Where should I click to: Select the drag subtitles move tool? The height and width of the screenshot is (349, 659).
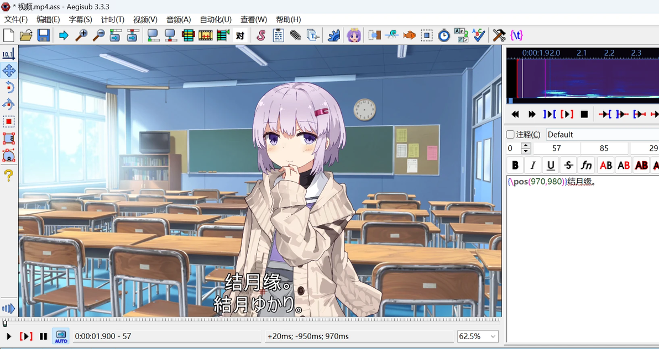[9, 71]
